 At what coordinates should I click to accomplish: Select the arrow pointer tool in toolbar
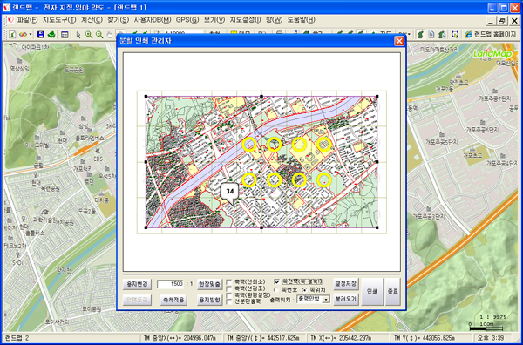coord(78,35)
